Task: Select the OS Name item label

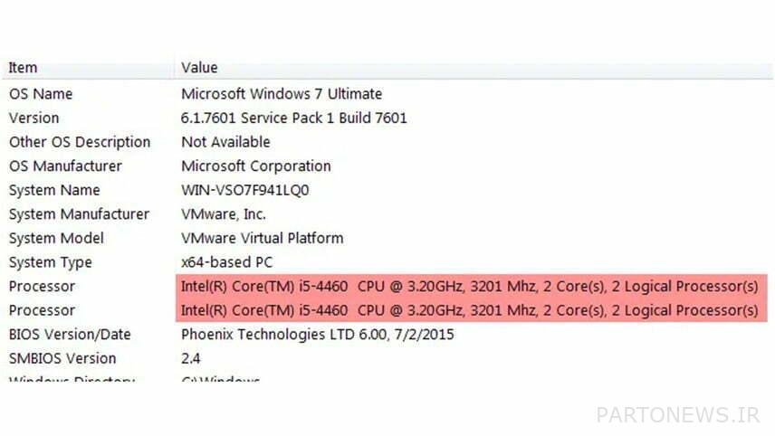Action: pyautogui.click(x=41, y=94)
